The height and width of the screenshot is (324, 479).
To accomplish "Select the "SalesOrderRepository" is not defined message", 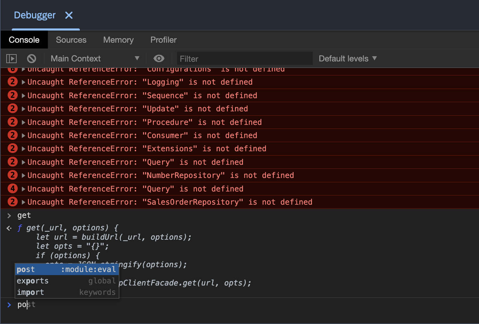I will coord(170,202).
